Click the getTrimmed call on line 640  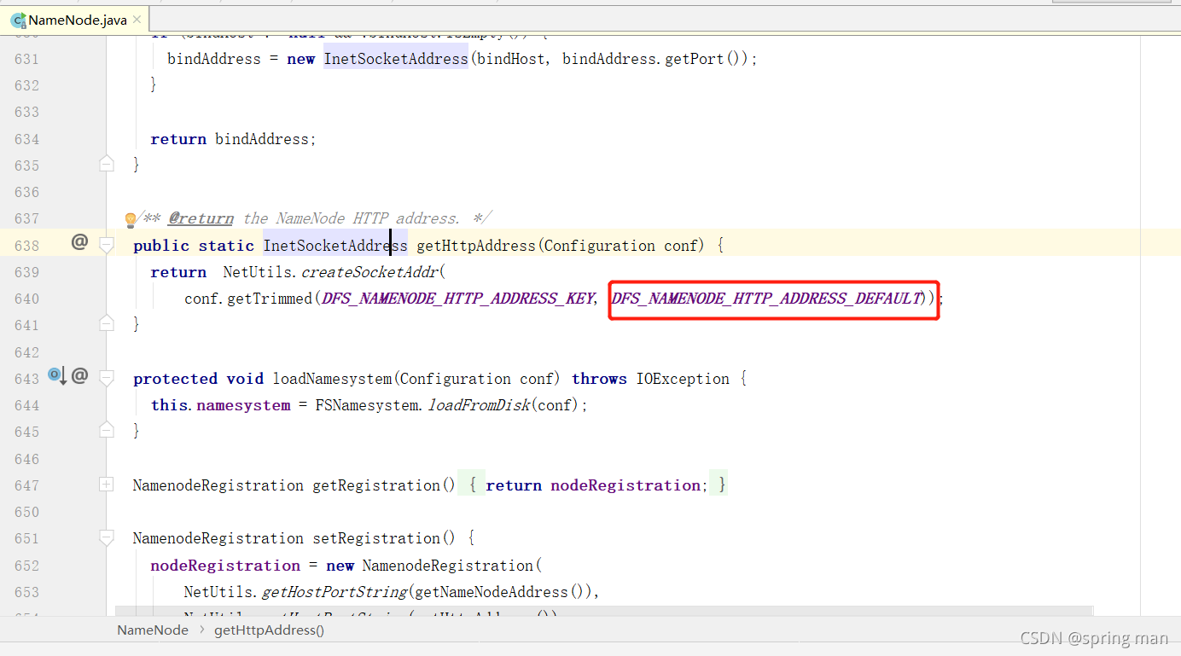point(270,299)
